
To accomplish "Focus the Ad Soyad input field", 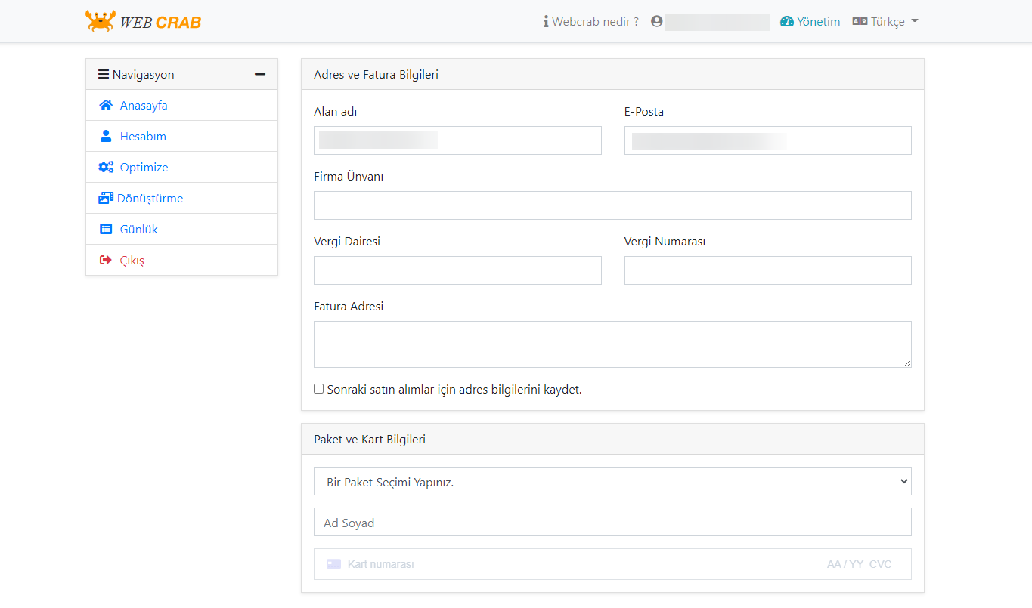I will pyautogui.click(x=612, y=522).
